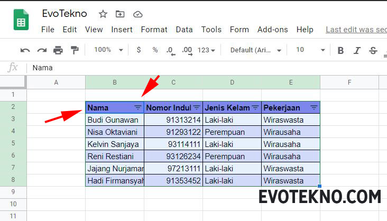Image resolution: width=387 pixels, height=221 pixels.
Task: Print the spreadsheet
Action: [58, 50]
